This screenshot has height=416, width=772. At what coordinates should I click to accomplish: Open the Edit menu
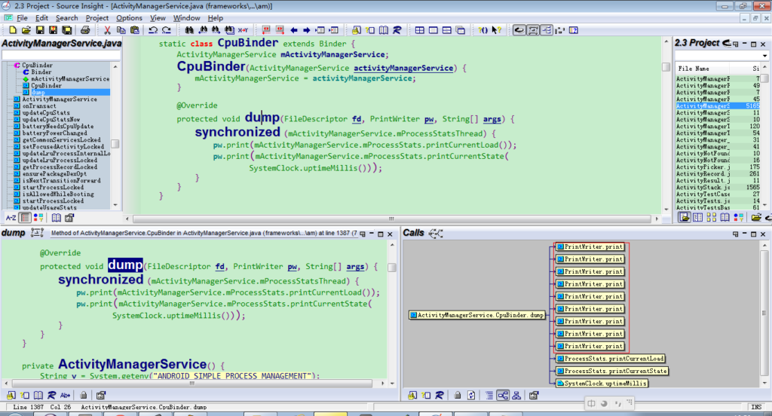[x=42, y=18]
